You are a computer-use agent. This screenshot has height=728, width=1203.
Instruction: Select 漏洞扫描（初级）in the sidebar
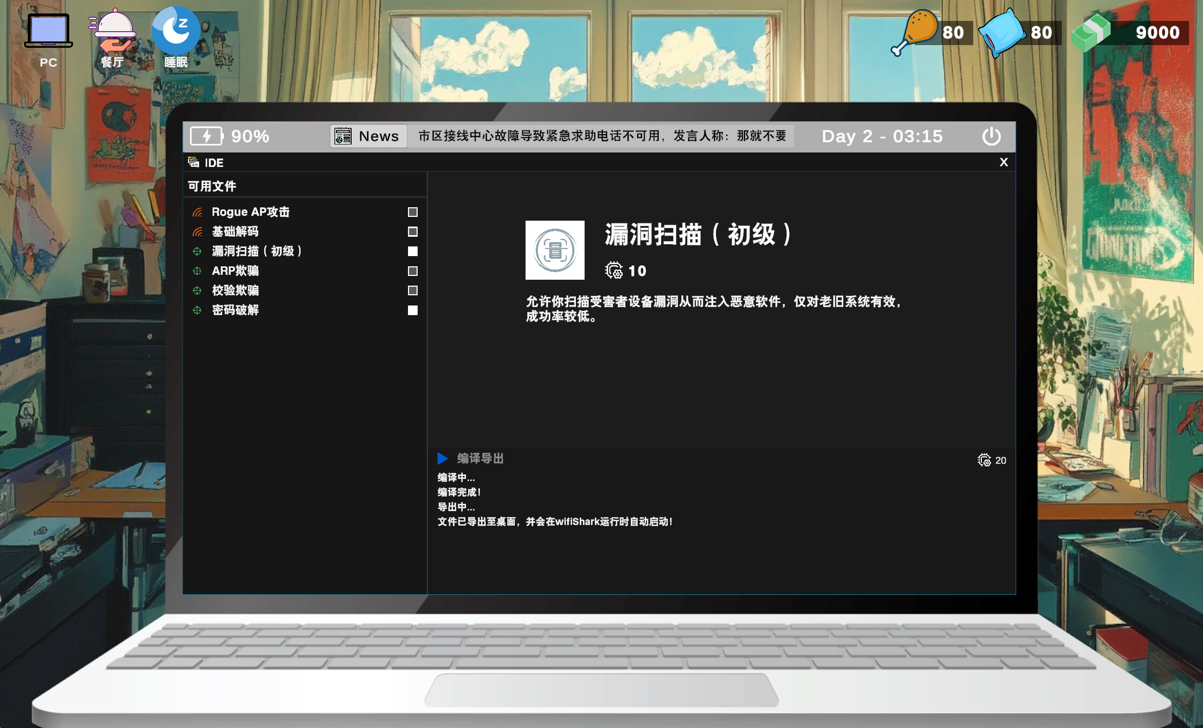pyautogui.click(x=257, y=251)
